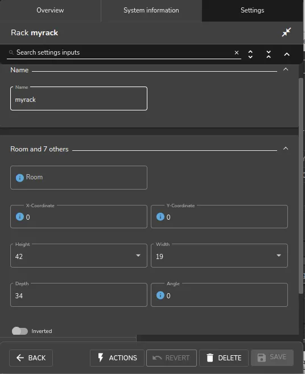Hide the search bar with chevron up

(287, 55)
